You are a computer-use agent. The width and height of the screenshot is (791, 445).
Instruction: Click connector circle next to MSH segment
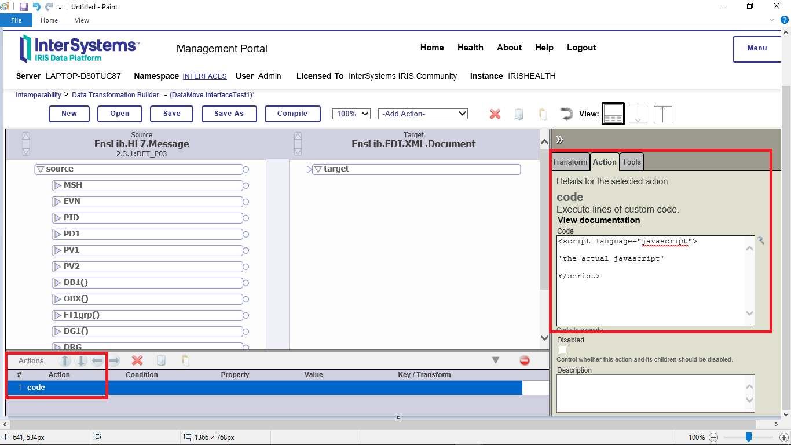pos(246,186)
